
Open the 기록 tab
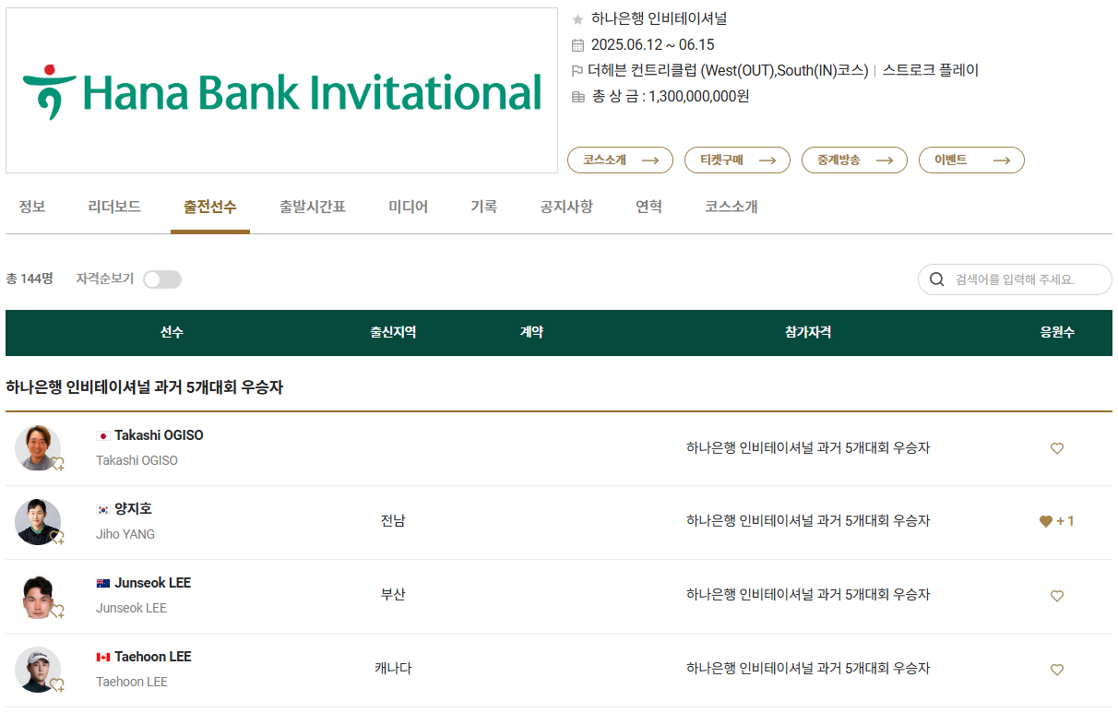[x=484, y=207]
